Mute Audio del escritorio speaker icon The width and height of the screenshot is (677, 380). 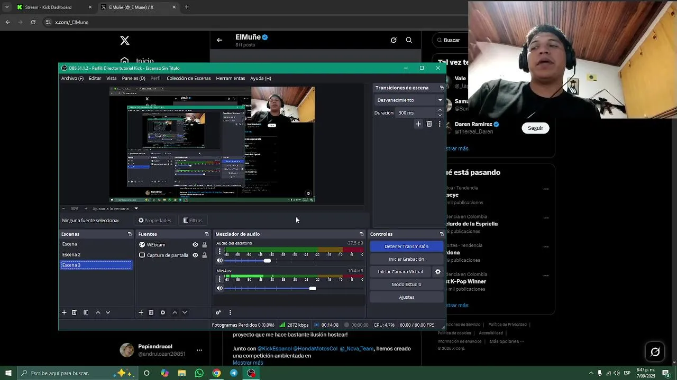[x=219, y=261]
